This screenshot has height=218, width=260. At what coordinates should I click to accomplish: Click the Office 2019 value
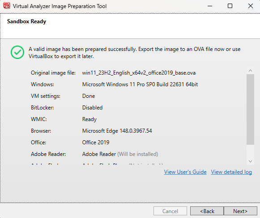[96, 143]
